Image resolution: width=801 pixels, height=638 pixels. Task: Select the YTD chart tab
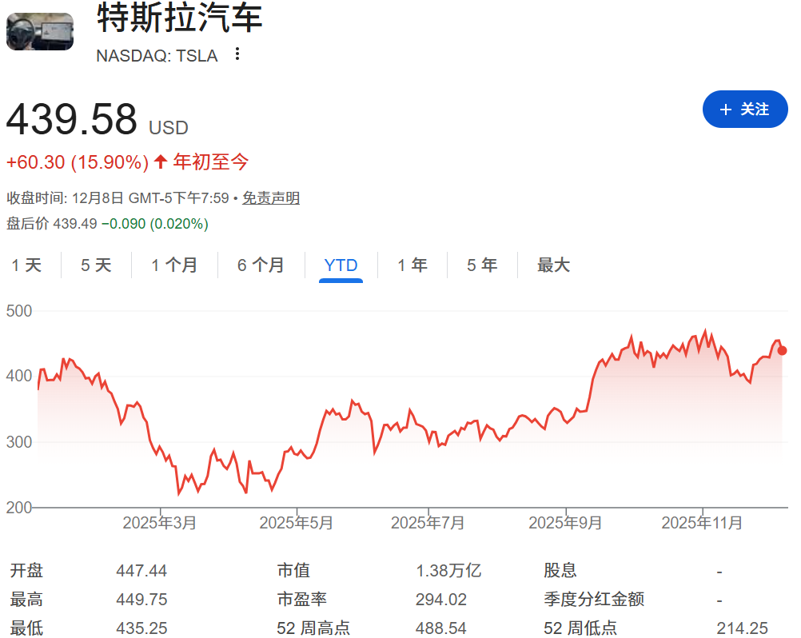(x=341, y=265)
